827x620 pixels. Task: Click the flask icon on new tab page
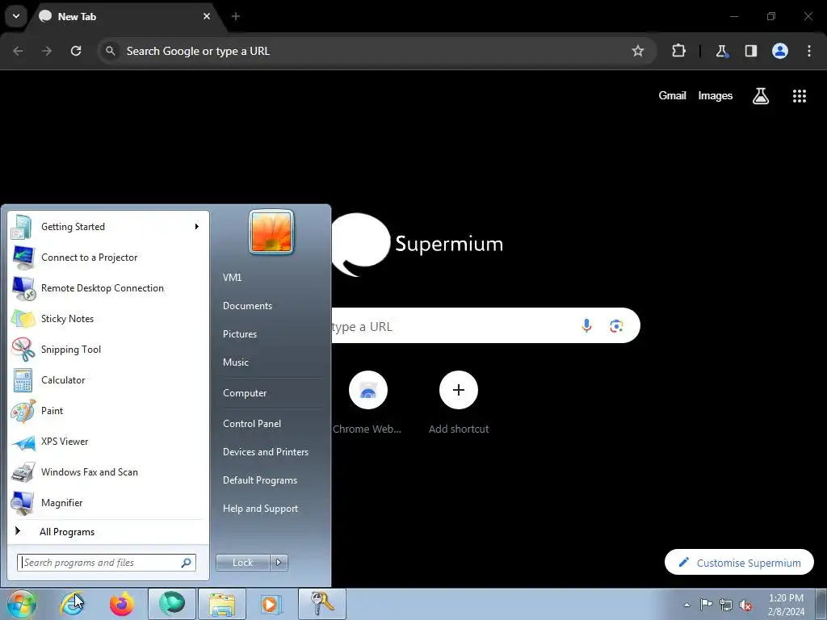pos(761,95)
